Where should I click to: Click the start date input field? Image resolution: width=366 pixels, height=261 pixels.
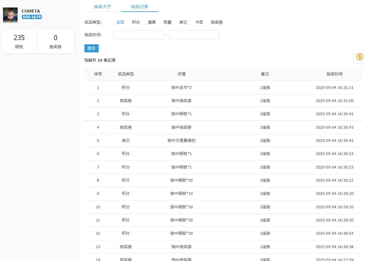pos(138,34)
